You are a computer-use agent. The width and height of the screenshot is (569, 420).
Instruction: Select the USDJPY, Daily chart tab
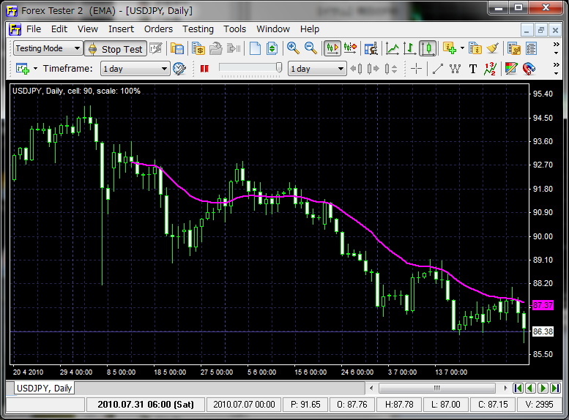44,389
